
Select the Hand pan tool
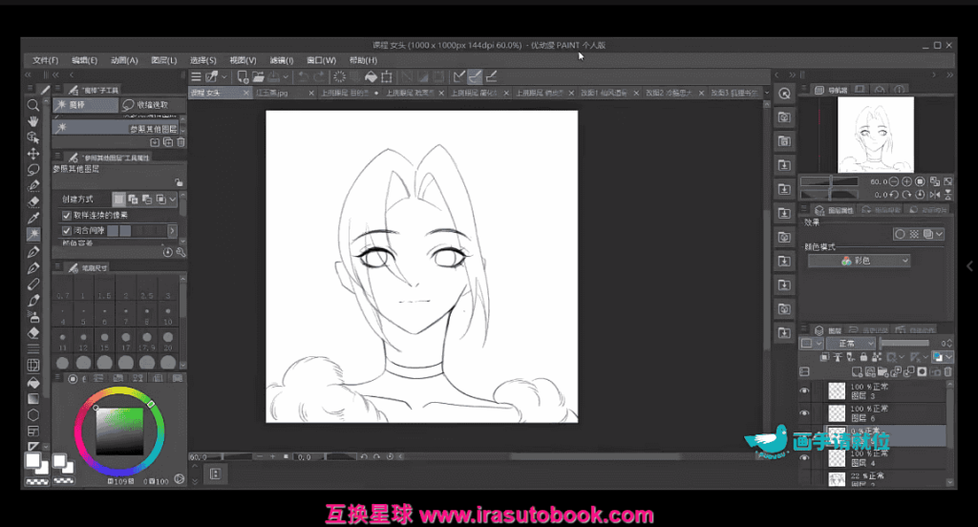click(x=33, y=121)
